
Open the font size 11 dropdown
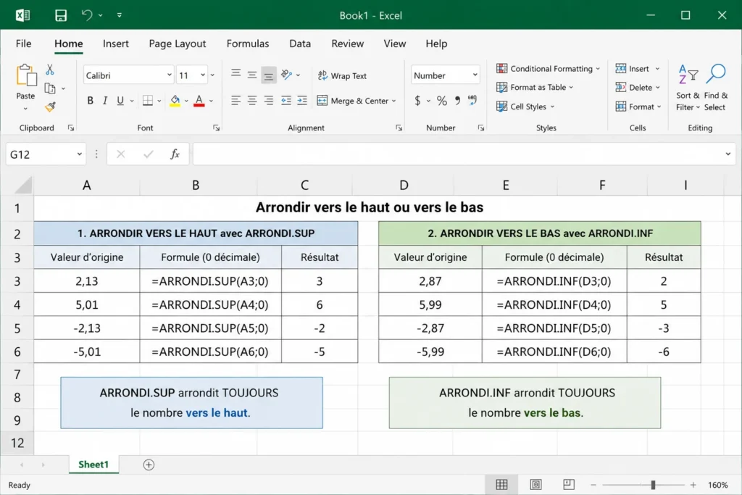(x=203, y=75)
